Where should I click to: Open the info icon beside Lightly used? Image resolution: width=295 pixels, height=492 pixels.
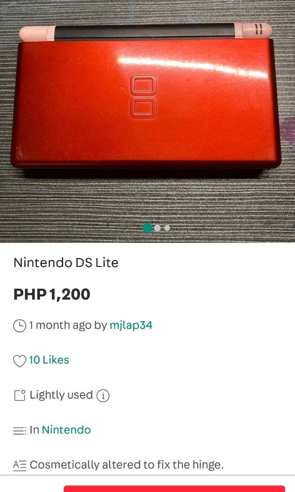click(103, 396)
